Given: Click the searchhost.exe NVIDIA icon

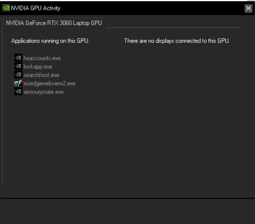Looking at the screenshot, I should 18,75.
